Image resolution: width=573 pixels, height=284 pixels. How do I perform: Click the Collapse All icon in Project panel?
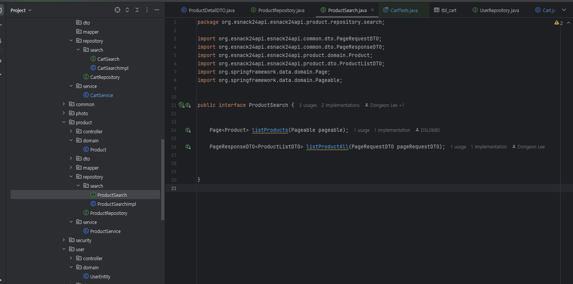click(x=137, y=10)
